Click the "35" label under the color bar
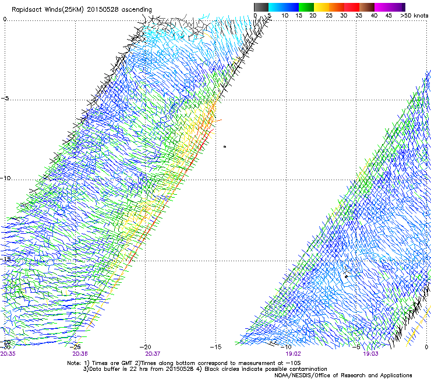 point(359,16)
